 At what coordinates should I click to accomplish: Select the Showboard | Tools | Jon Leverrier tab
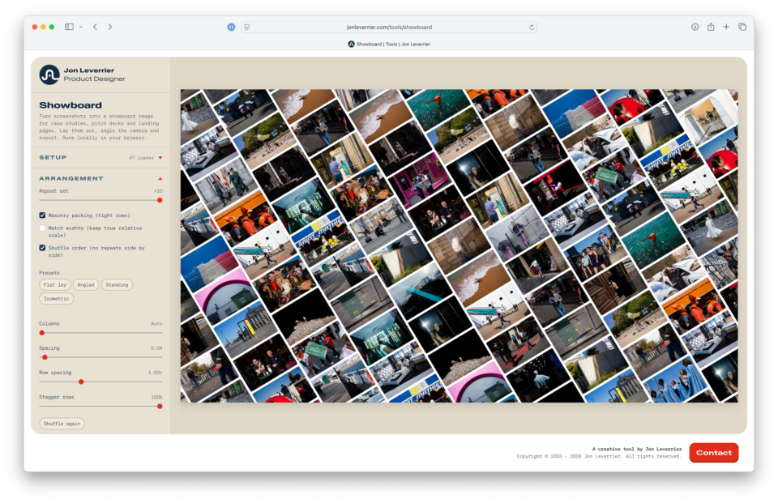coord(389,45)
